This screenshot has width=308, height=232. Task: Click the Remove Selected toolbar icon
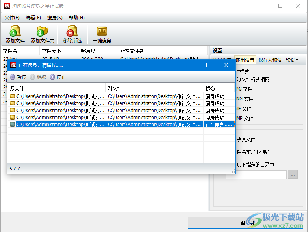tap(72, 34)
